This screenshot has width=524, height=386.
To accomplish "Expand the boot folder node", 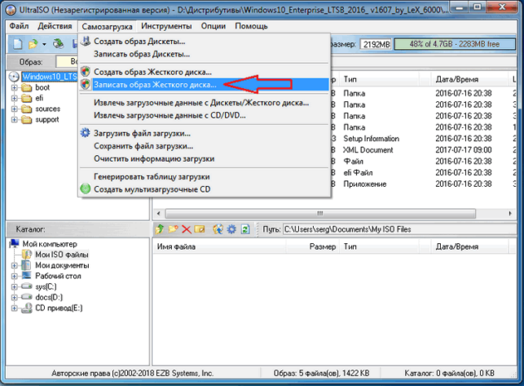I will pos(15,87).
